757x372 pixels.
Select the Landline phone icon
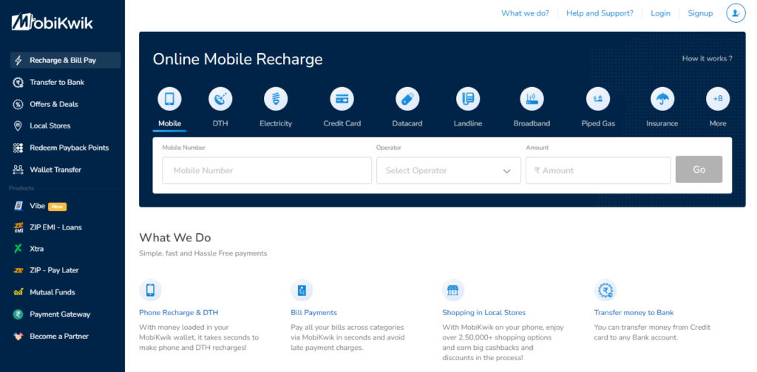tap(468, 99)
